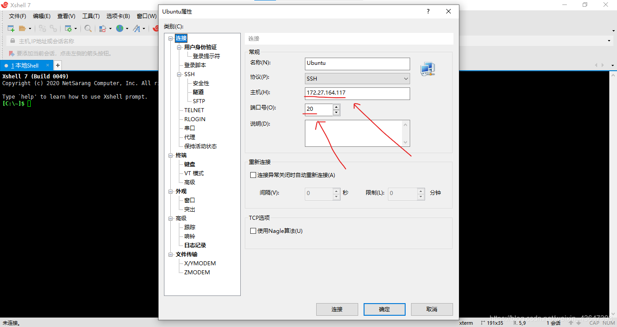The image size is (617, 327).
Task: Add a new tab with the plus button
Action: click(x=57, y=65)
